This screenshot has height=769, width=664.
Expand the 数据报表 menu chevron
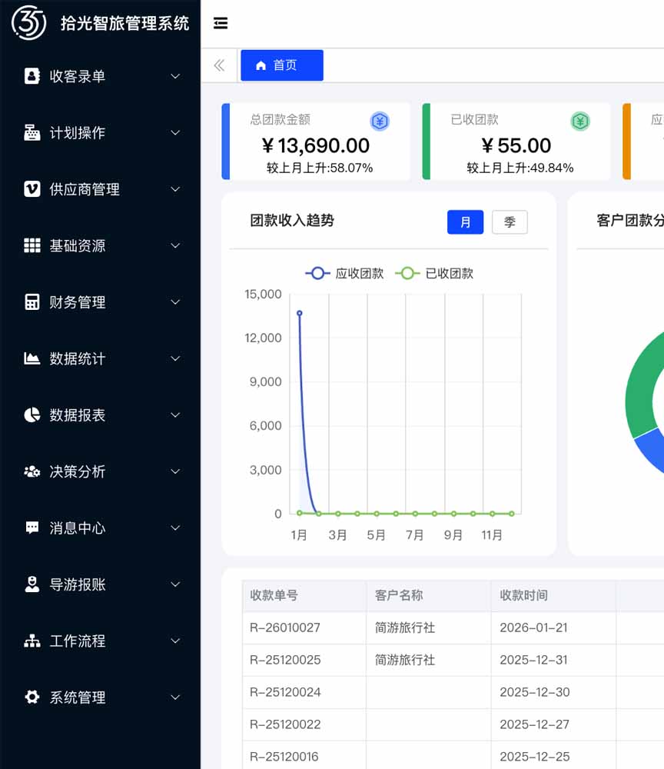[175, 415]
